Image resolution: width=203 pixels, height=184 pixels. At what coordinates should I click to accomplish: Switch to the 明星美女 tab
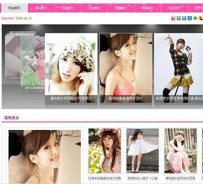point(121,8)
